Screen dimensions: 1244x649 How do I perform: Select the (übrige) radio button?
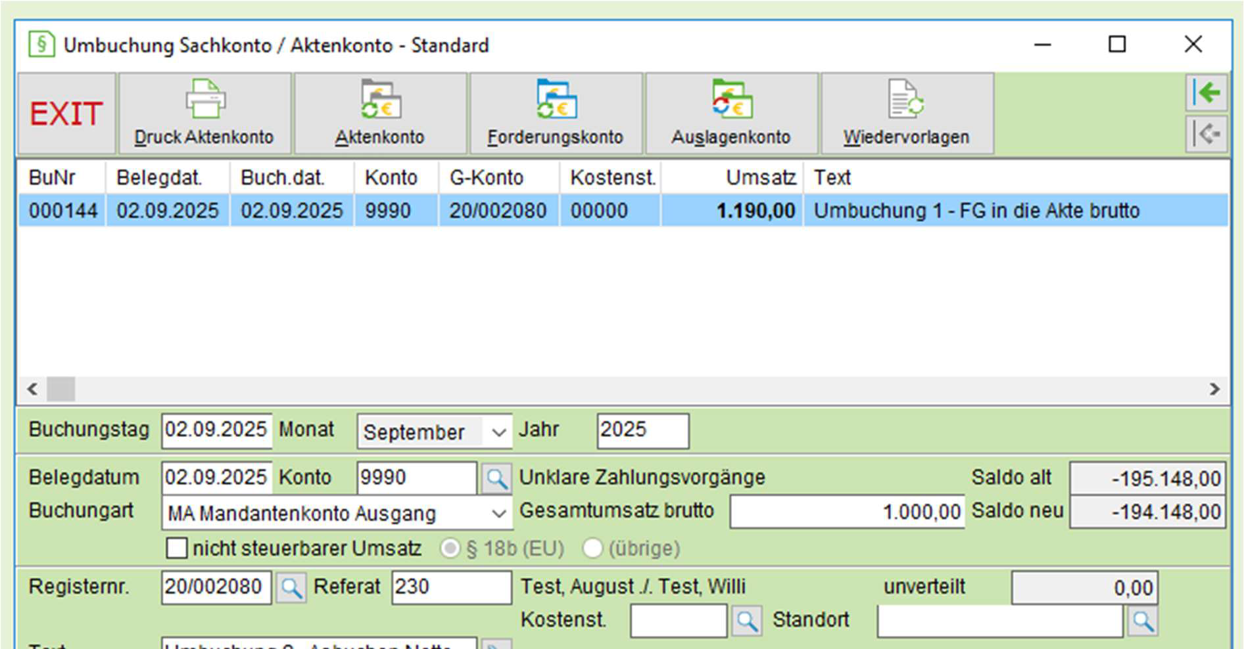[592, 548]
